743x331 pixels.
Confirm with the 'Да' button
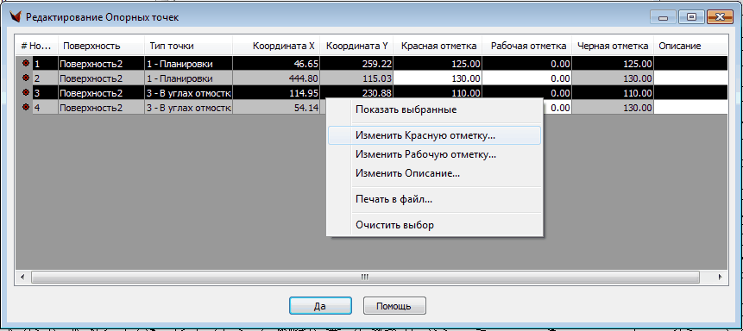coord(320,306)
